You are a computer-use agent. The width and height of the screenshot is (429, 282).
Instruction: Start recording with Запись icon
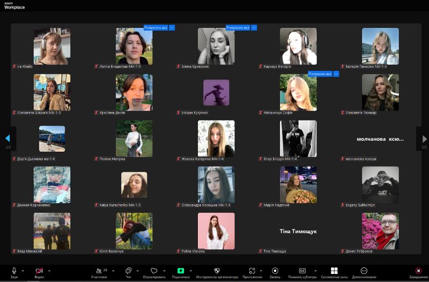pyautogui.click(x=275, y=271)
